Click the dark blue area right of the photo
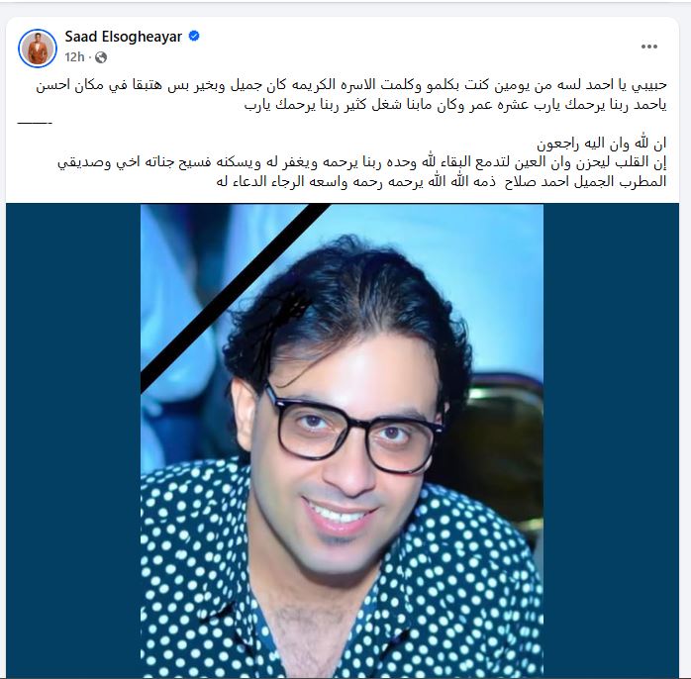This screenshot has width=691, height=679. [x=611, y=440]
